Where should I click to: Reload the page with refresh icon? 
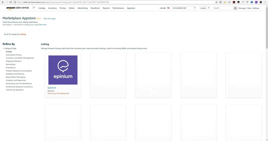(11, 2)
